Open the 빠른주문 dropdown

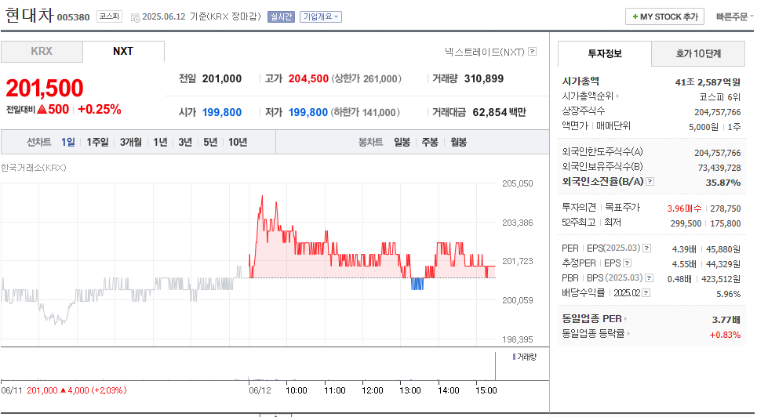click(734, 17)
